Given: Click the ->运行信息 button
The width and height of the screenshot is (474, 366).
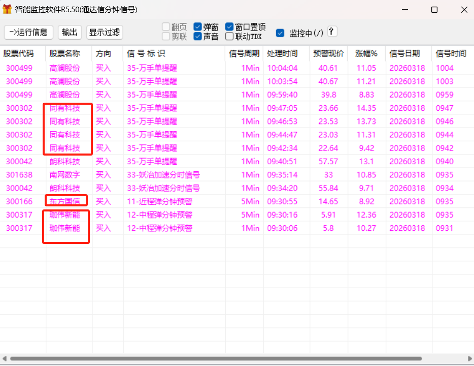Looking at the screenshot, I should click(28, 32).
